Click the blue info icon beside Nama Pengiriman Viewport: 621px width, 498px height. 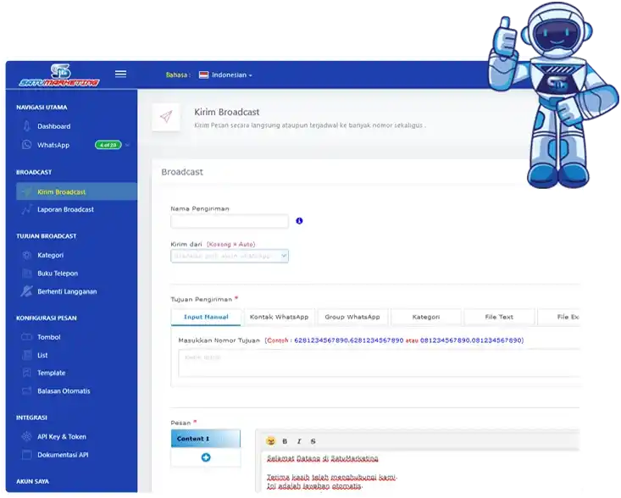pos(299,221)
